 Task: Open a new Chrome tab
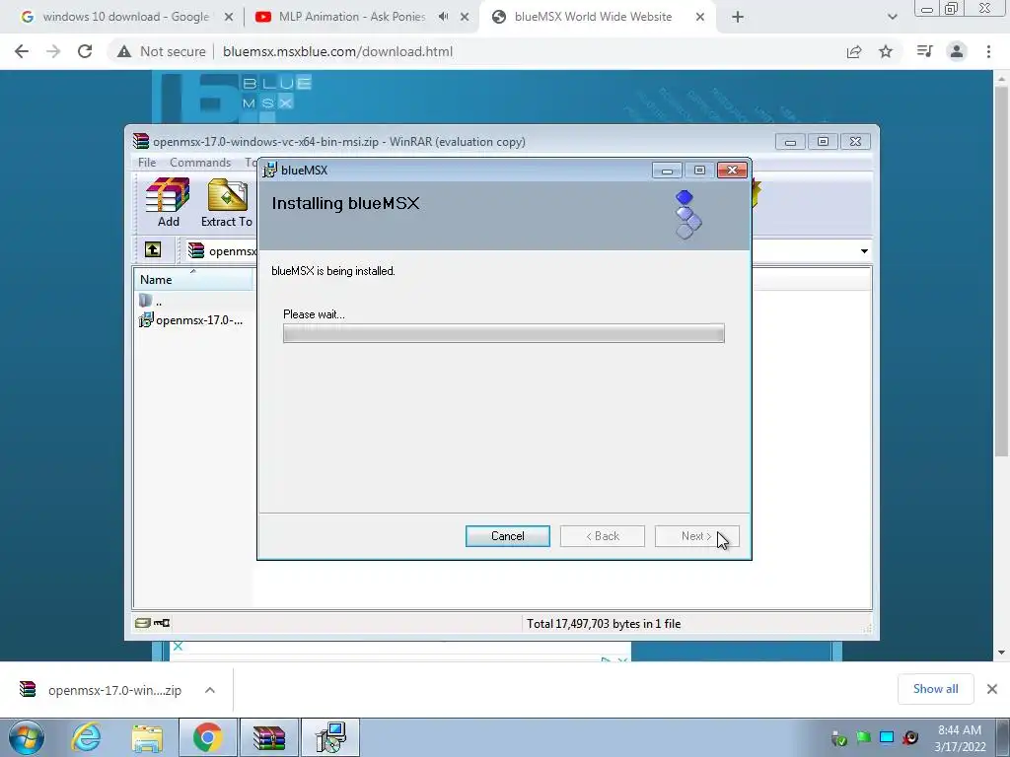pyautogui.click(x=738, y=18)
